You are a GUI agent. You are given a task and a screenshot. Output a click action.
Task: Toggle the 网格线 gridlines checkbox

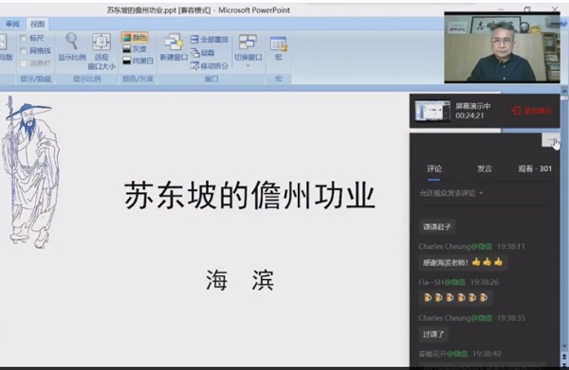23,51
